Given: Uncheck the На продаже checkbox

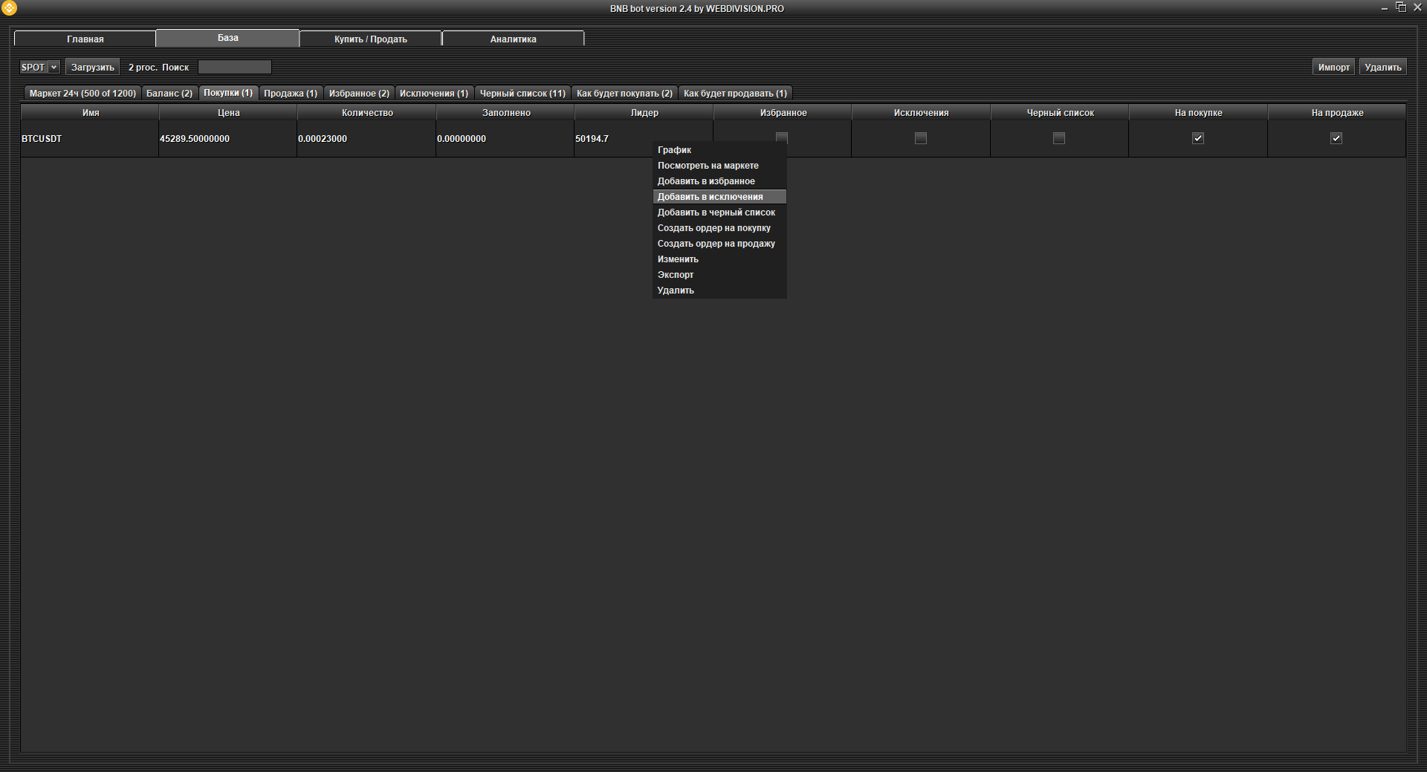Looking at the screenshot, I should tap(1336, 138).
